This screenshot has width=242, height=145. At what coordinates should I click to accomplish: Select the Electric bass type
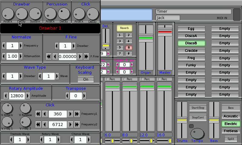(x=231, y=124)
